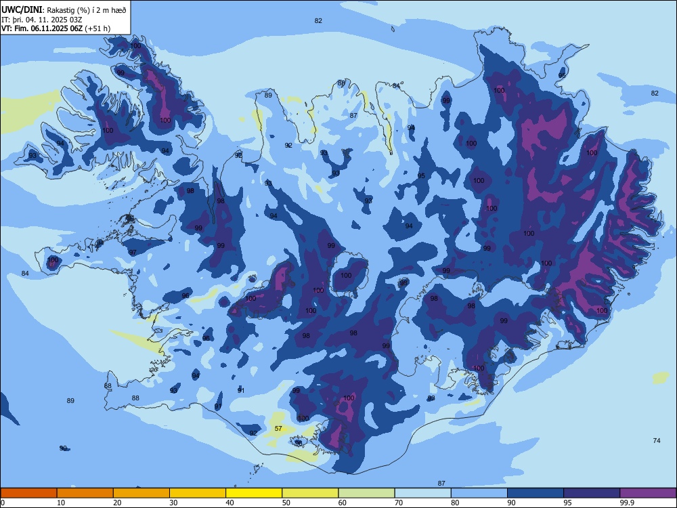The height and width of the screenshot is (508, 677).
Task: Select the orange 10–20 legend color block
Action: (85, 493)
